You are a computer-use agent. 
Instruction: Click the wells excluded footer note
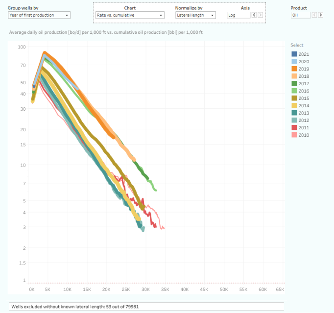tap(75, 307)
